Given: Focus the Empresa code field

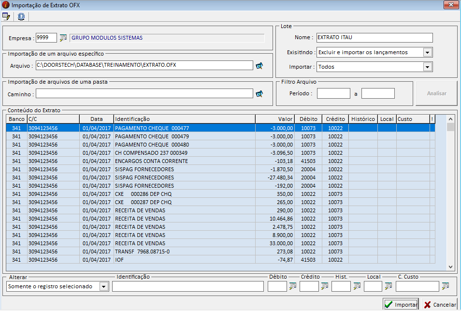Looking at the screenshot, I should click(x=46, y=38).
